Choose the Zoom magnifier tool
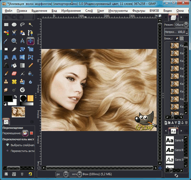This screenshot has height=180, width=191. (14, 41)
